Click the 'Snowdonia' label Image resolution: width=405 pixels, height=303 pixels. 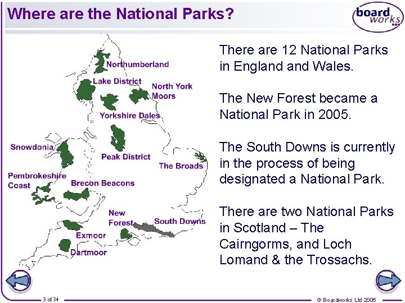32,147
